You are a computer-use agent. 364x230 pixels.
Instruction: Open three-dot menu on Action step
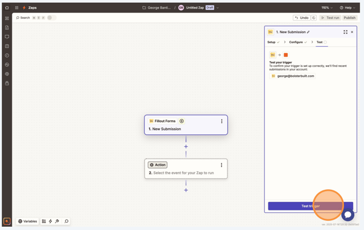[x=222, y=165]
